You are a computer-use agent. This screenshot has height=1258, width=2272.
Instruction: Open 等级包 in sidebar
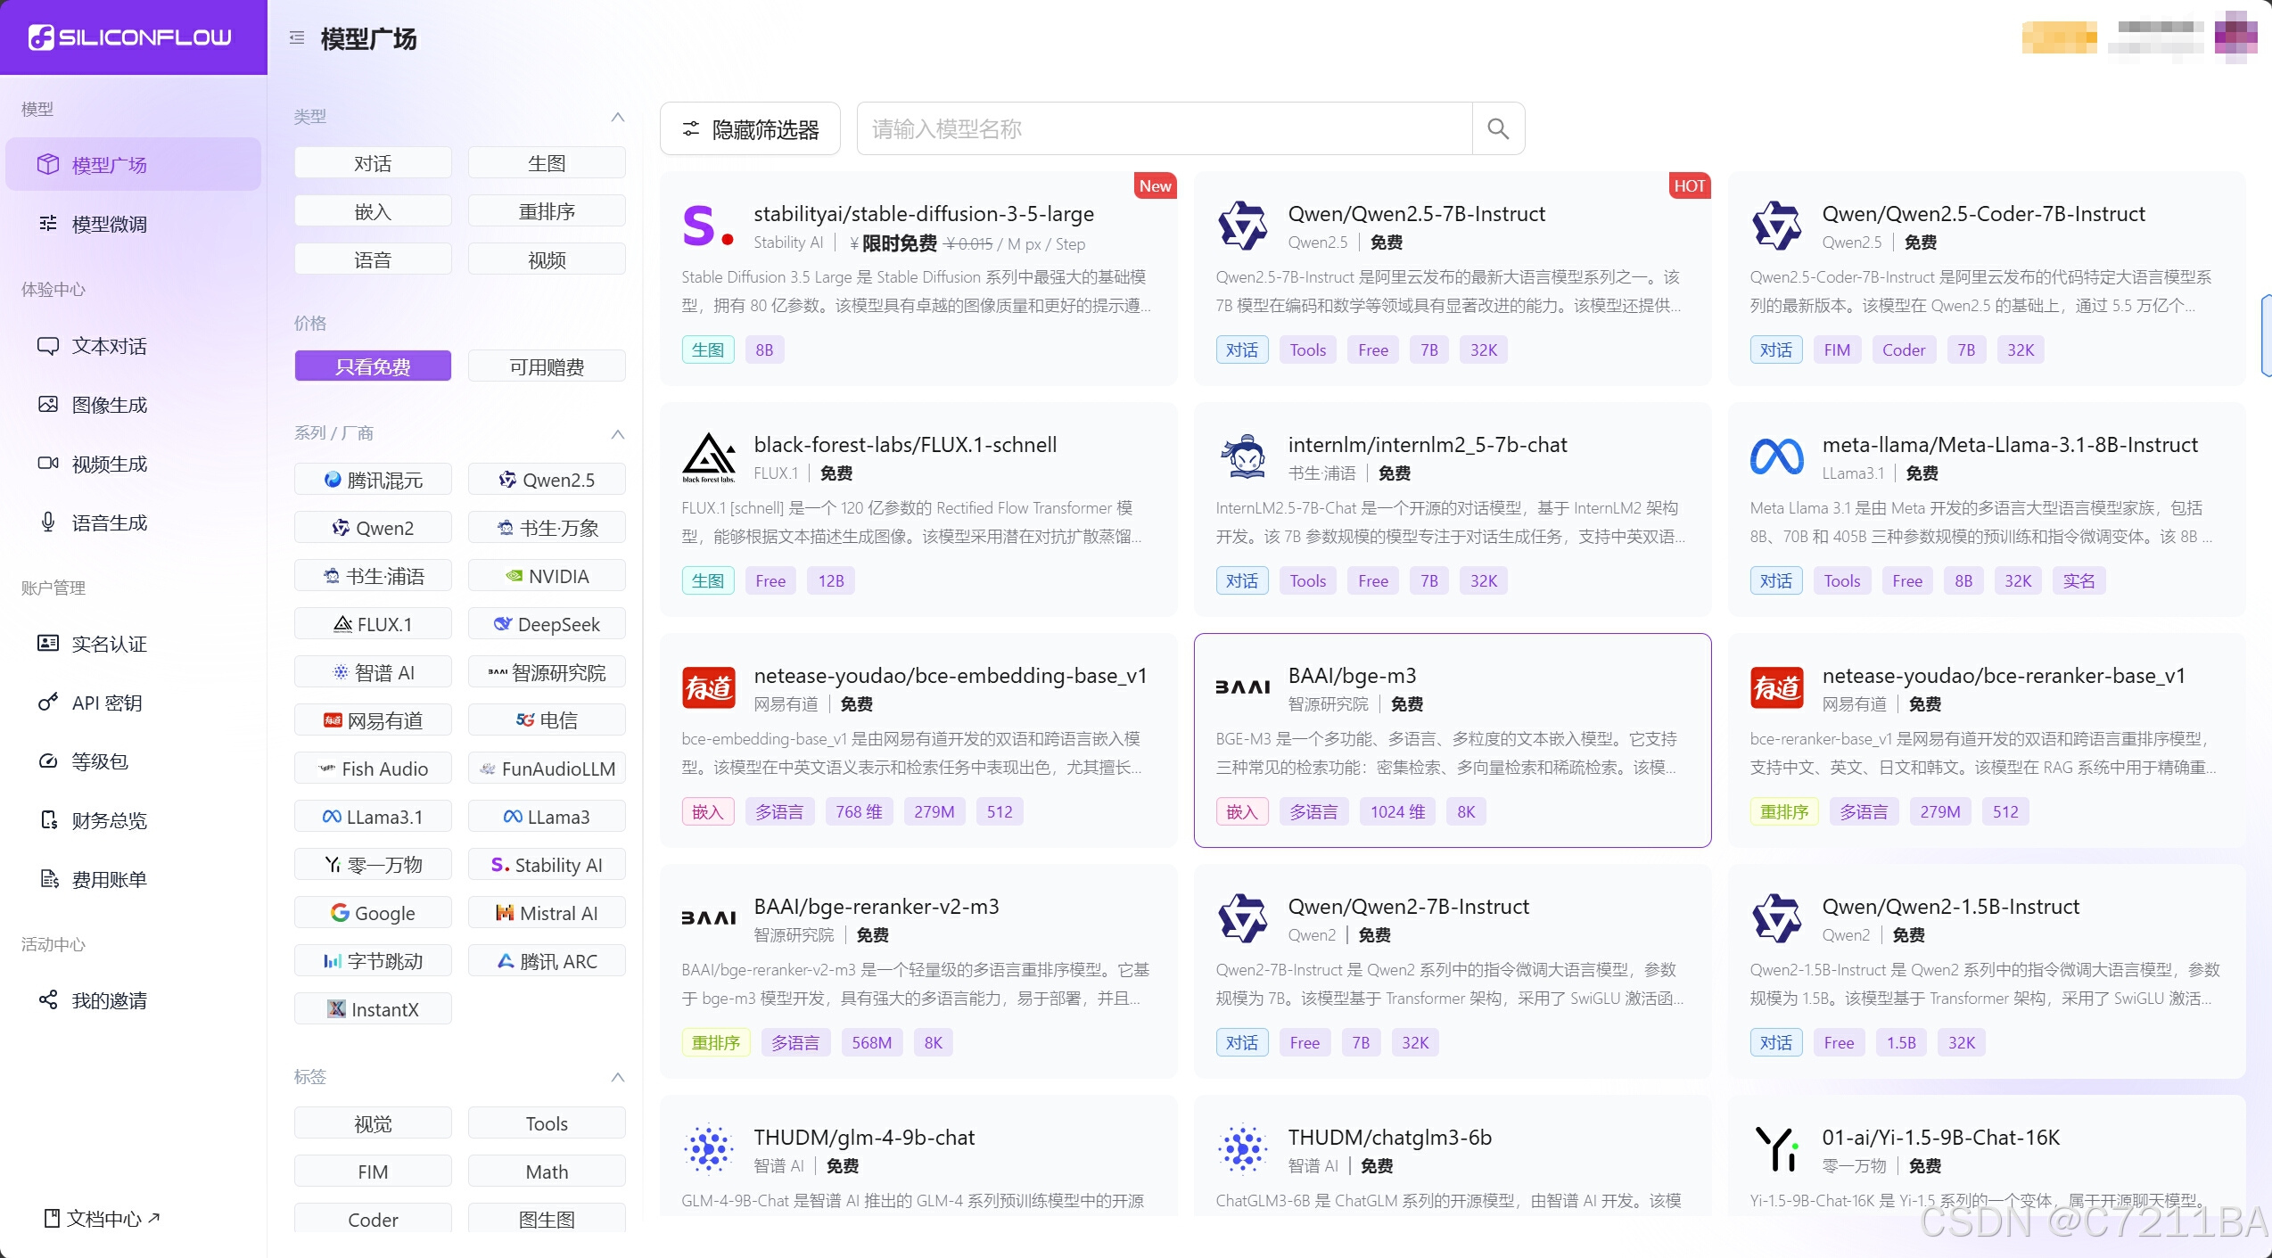coord(133,761)
